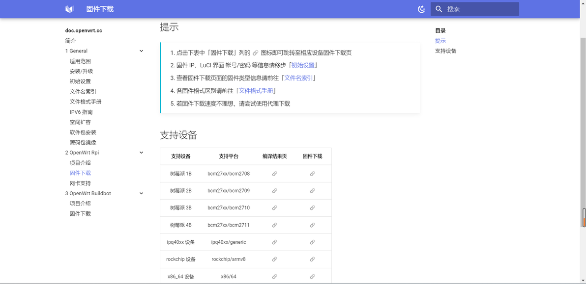This screenshot has height=284, width=586.
Task: Focus the 搜索 search field
Action: [x=474, y=9]
